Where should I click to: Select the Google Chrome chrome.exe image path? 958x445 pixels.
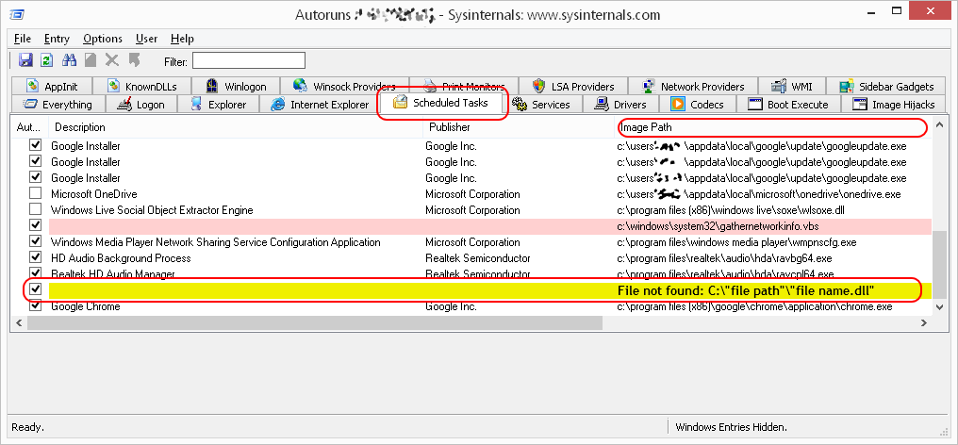pyautogui.click(x=754, y=306)
